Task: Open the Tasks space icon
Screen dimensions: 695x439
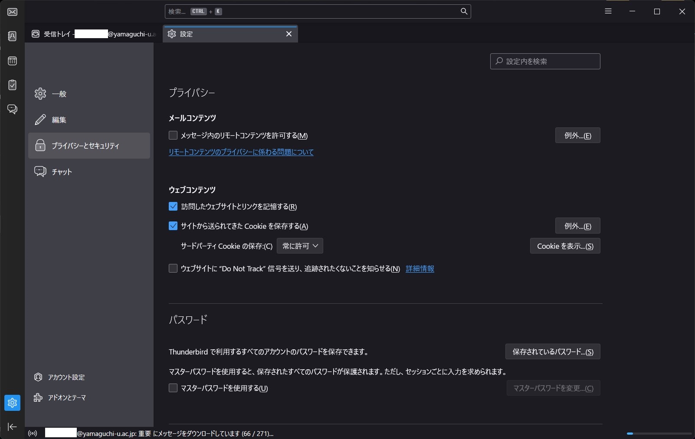Action: click(12, 85)
